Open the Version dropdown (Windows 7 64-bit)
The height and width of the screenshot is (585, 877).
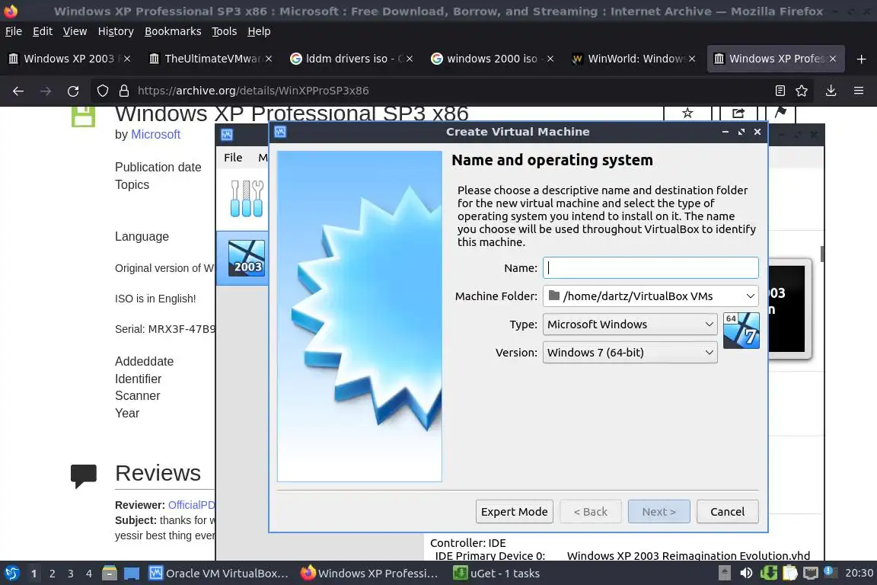point(630,353)
